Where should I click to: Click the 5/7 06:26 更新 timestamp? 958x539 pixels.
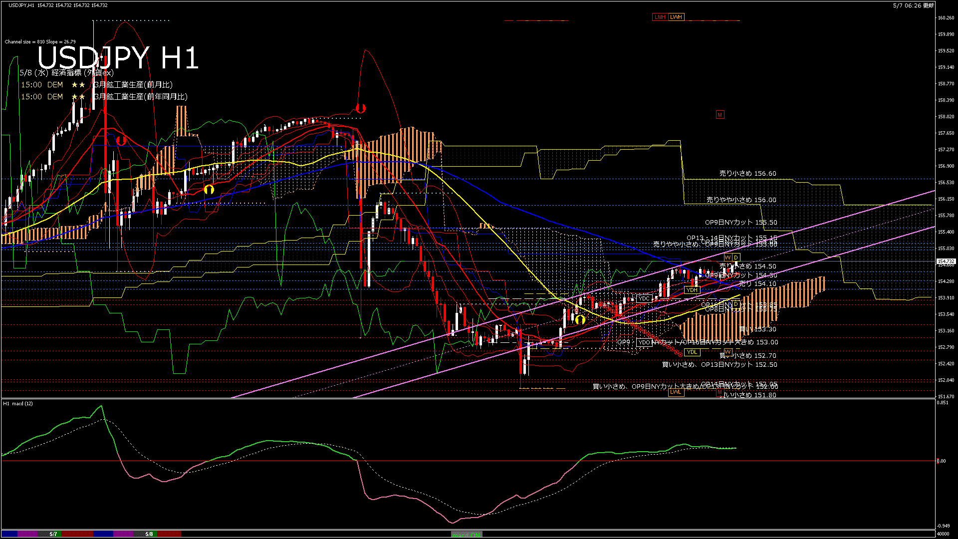[913, 5]
